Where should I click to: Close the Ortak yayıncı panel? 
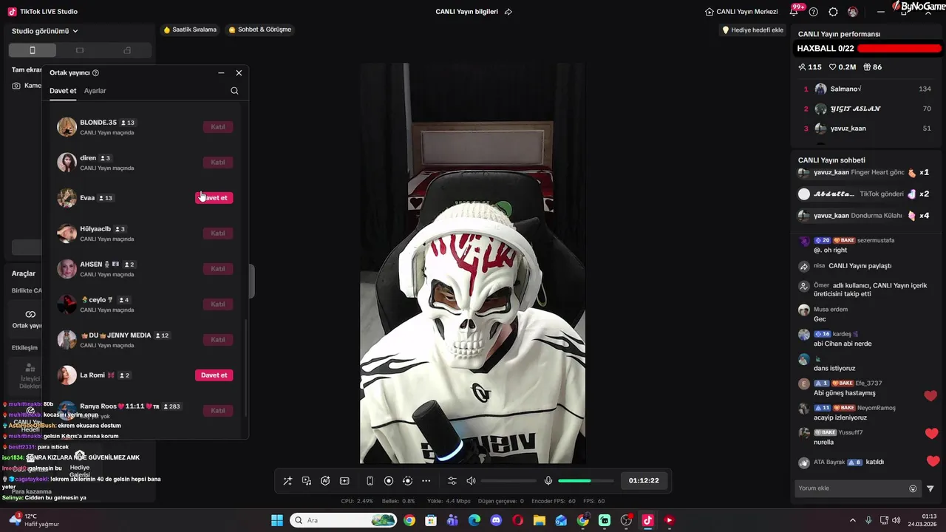239,73
